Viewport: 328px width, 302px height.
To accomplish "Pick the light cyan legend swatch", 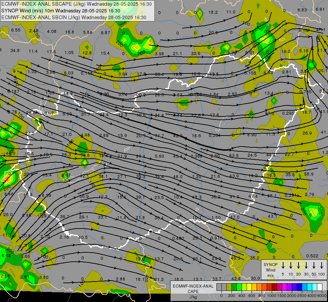I will tap(315, 287).
